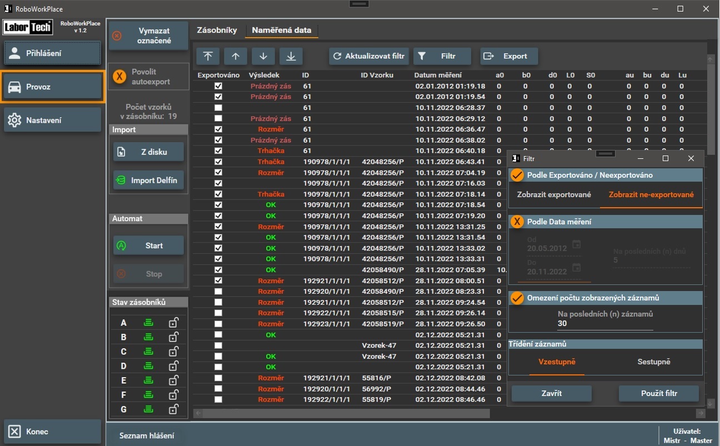Viewport: 720px width, 446px height.
Task: Choose Vzestupně sorting
Action: pyautogui.click(x=557, y=362)
